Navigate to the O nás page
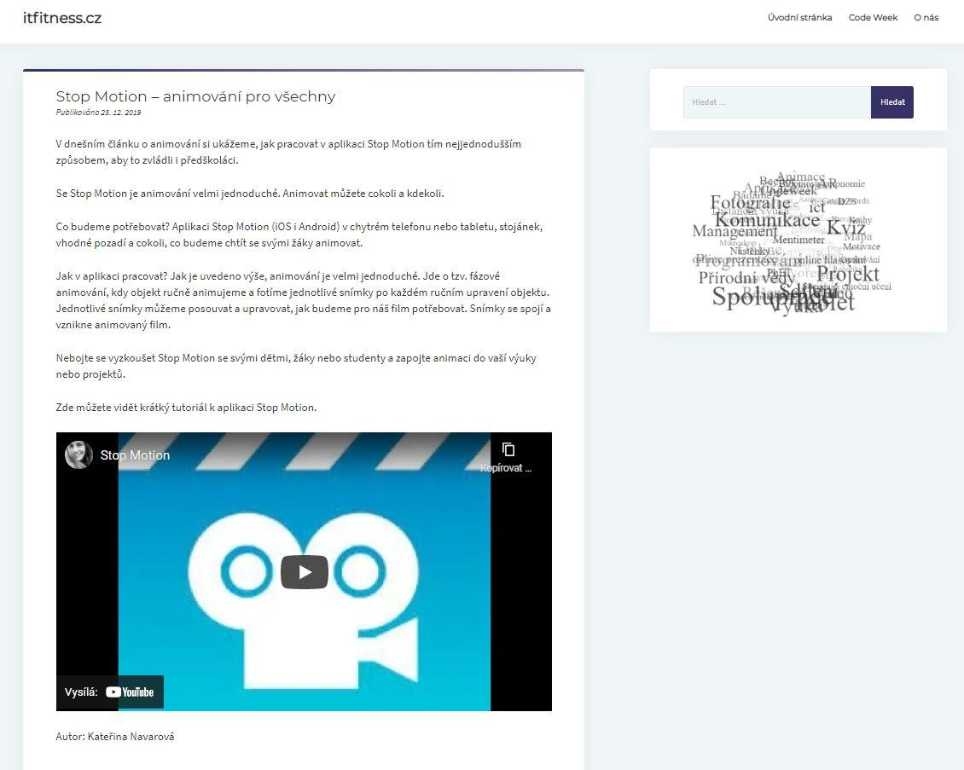The width and height of the screenshot is (964, 770). click(926, 18)
